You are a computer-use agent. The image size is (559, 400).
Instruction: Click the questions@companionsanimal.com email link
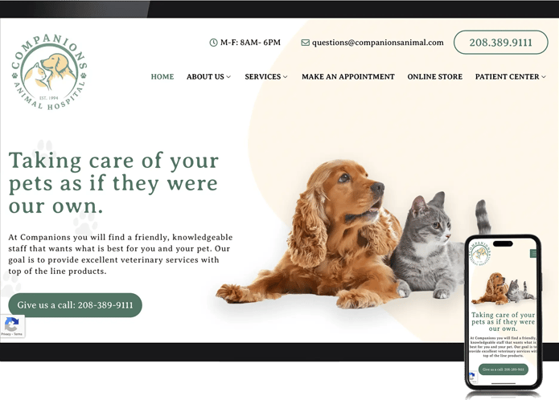click(377, 43)
